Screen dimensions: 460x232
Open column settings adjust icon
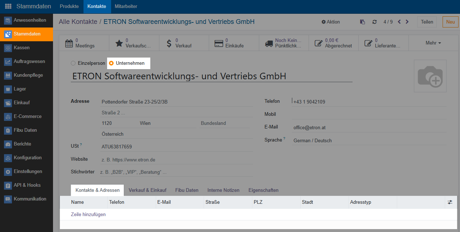click(x=450, y=202)
